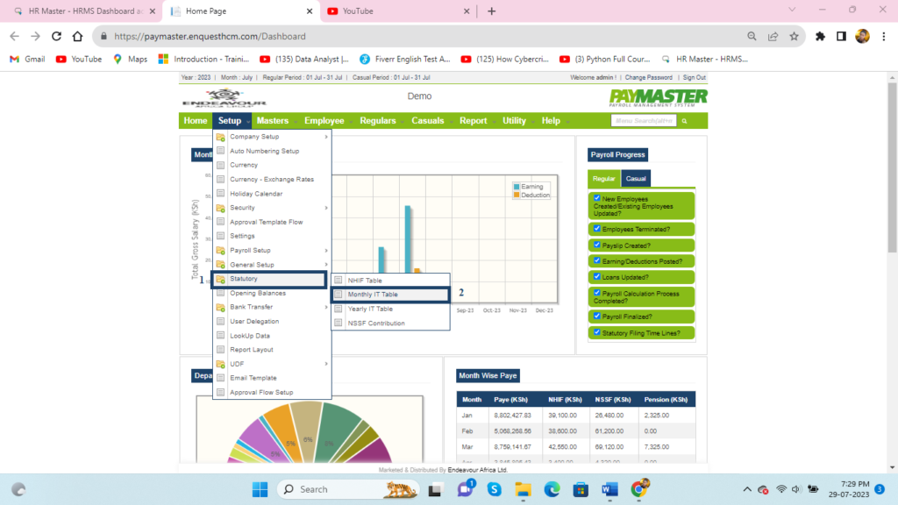898x505 pixels.
Task: Click the Menu Search input field
Action: (644, 121)
